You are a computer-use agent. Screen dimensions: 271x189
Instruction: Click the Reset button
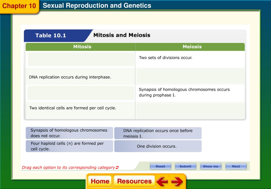[160, 166]
